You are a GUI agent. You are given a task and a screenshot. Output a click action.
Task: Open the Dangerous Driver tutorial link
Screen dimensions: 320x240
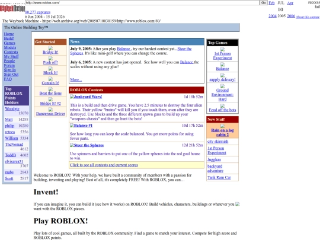(50, 114)
